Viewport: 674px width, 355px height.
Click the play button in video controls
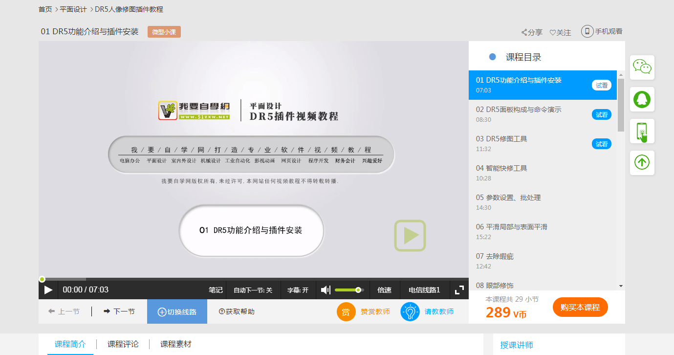coord(48,290)
